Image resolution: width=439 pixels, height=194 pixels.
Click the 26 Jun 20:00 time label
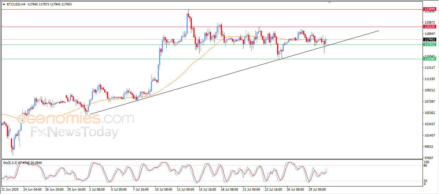click(54, 189)
